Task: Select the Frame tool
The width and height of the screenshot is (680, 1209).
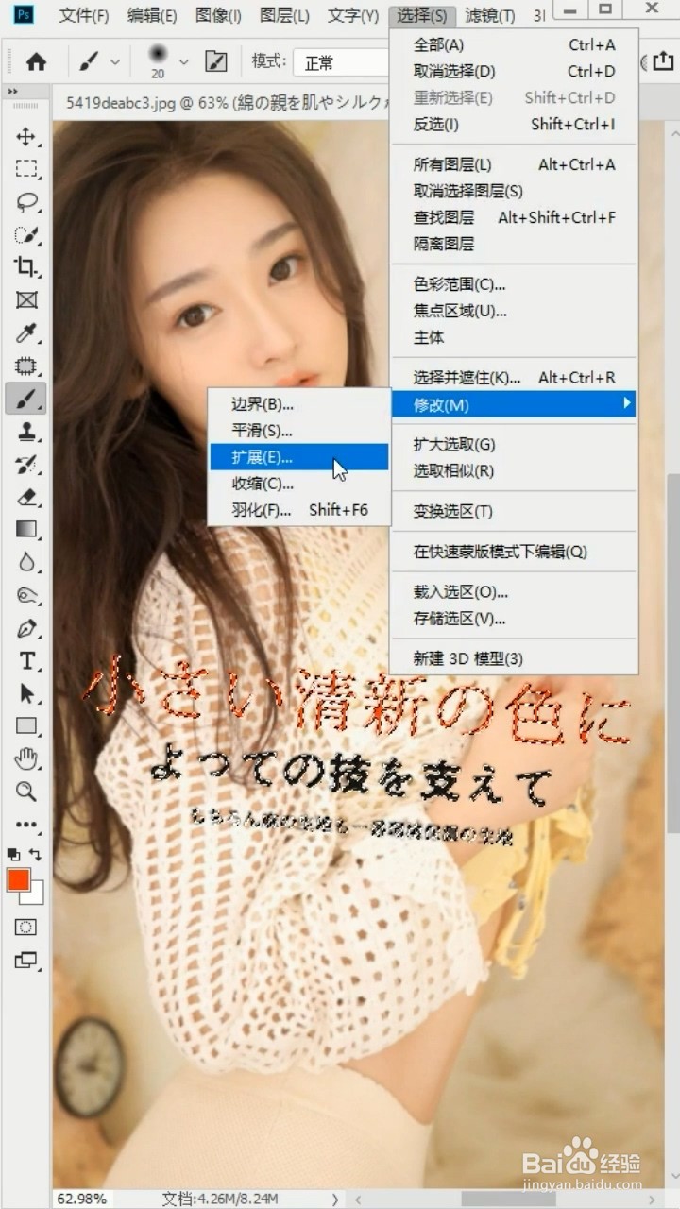Action: pos(26,300)
